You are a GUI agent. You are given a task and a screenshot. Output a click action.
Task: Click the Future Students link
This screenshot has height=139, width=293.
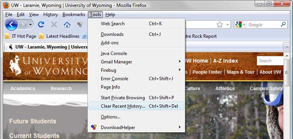click(x=33, y=121)
